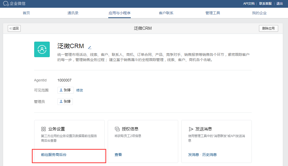Select the 应用与小程序 tab
The image size is (288, 166).
[x=120, y=13]
